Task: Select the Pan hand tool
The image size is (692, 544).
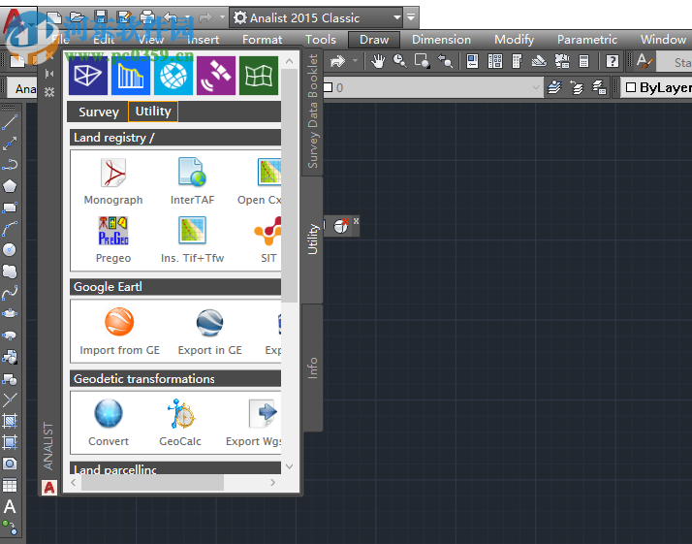Action: coord(377,61)
